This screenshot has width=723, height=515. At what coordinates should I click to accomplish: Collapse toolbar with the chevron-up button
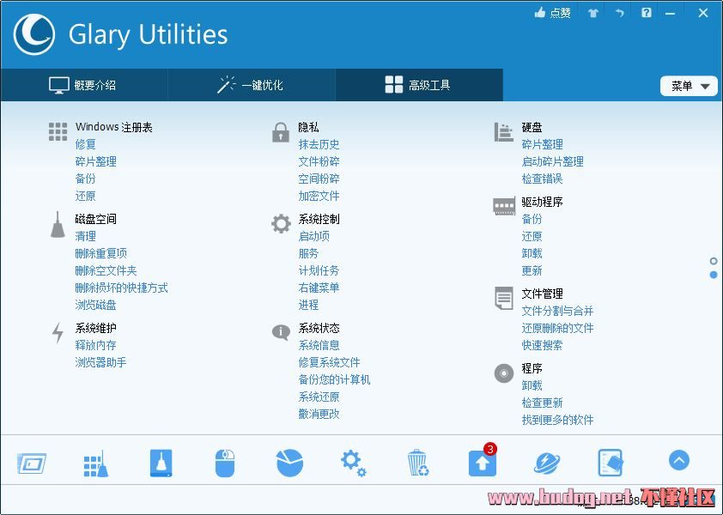coord(678,461)
